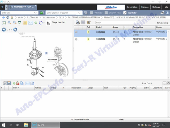Minimize the picklist panel
This screenshot has height=128, width=170.
pos(164,83)
